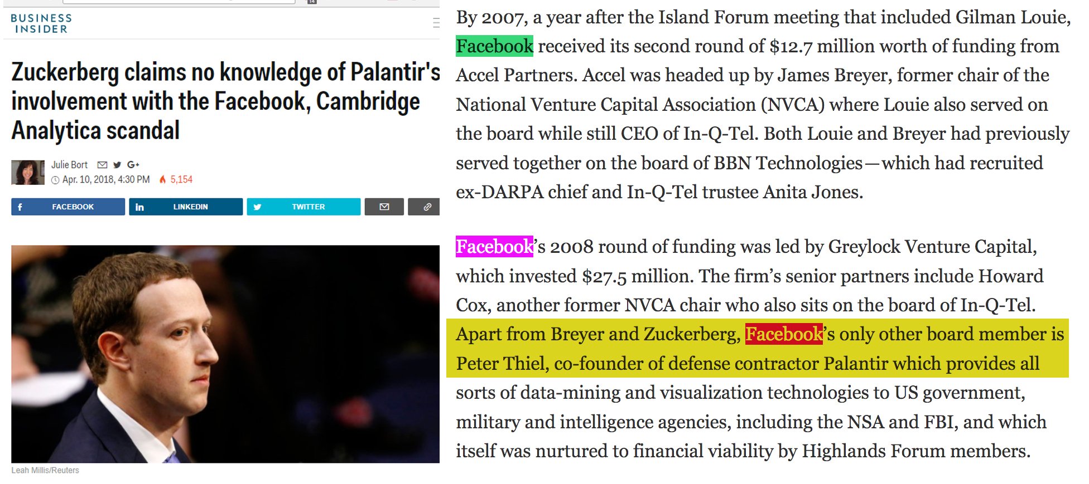
Task: Click the Twitter bird icon next to author
Action: [x=117, y=165]
